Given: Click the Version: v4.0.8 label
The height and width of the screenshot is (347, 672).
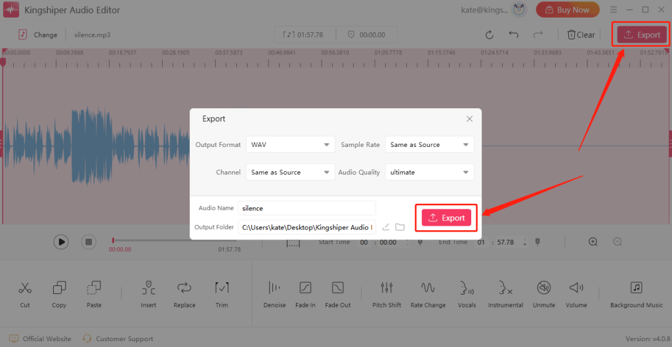Looking at the screenshot, I should (x=648, y=338).
